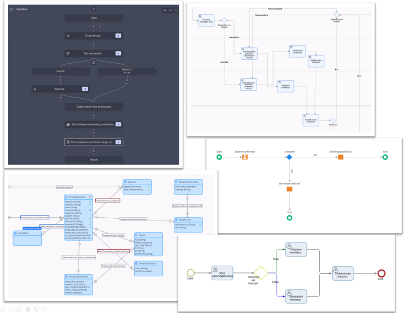Open the "To be defined" step
Image resolution: width=406 pixels, height=313 pixels.
pos(94,36)
